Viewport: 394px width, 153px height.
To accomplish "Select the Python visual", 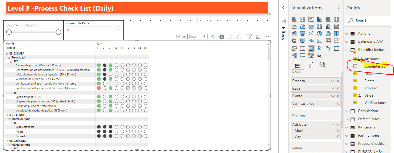I will [328, 48].
